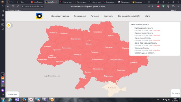The width and height of the screenshot is (181, 102).
Task: Launch Viber from the taskbar
Action: click(17, 99)
